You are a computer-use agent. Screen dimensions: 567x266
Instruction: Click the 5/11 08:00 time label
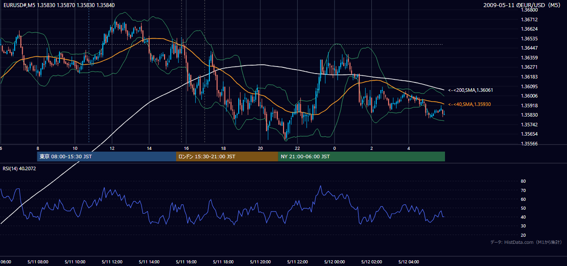click(39, 262)
